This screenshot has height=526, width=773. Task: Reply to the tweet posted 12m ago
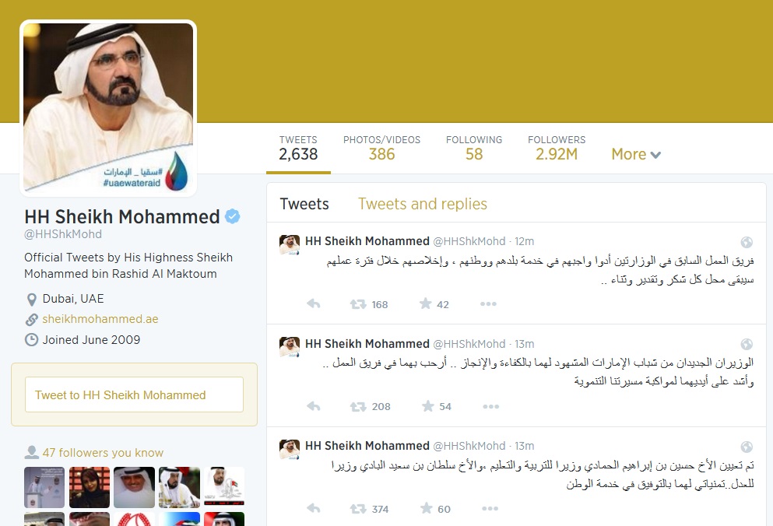(314, 303)
